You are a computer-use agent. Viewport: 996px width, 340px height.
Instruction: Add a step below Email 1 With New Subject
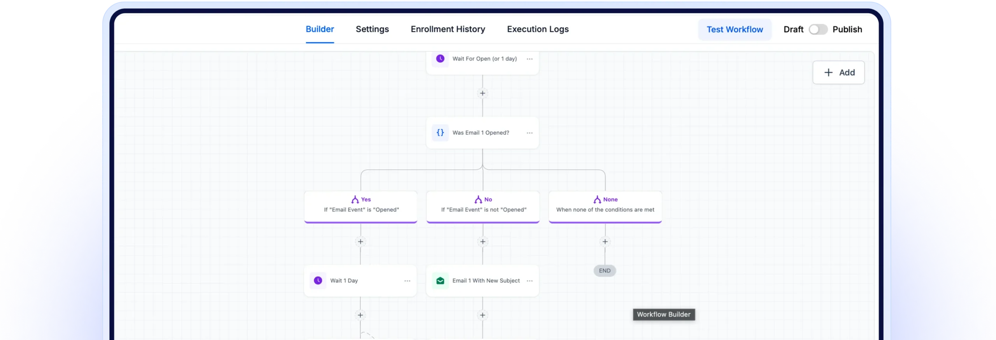[482, 315]
